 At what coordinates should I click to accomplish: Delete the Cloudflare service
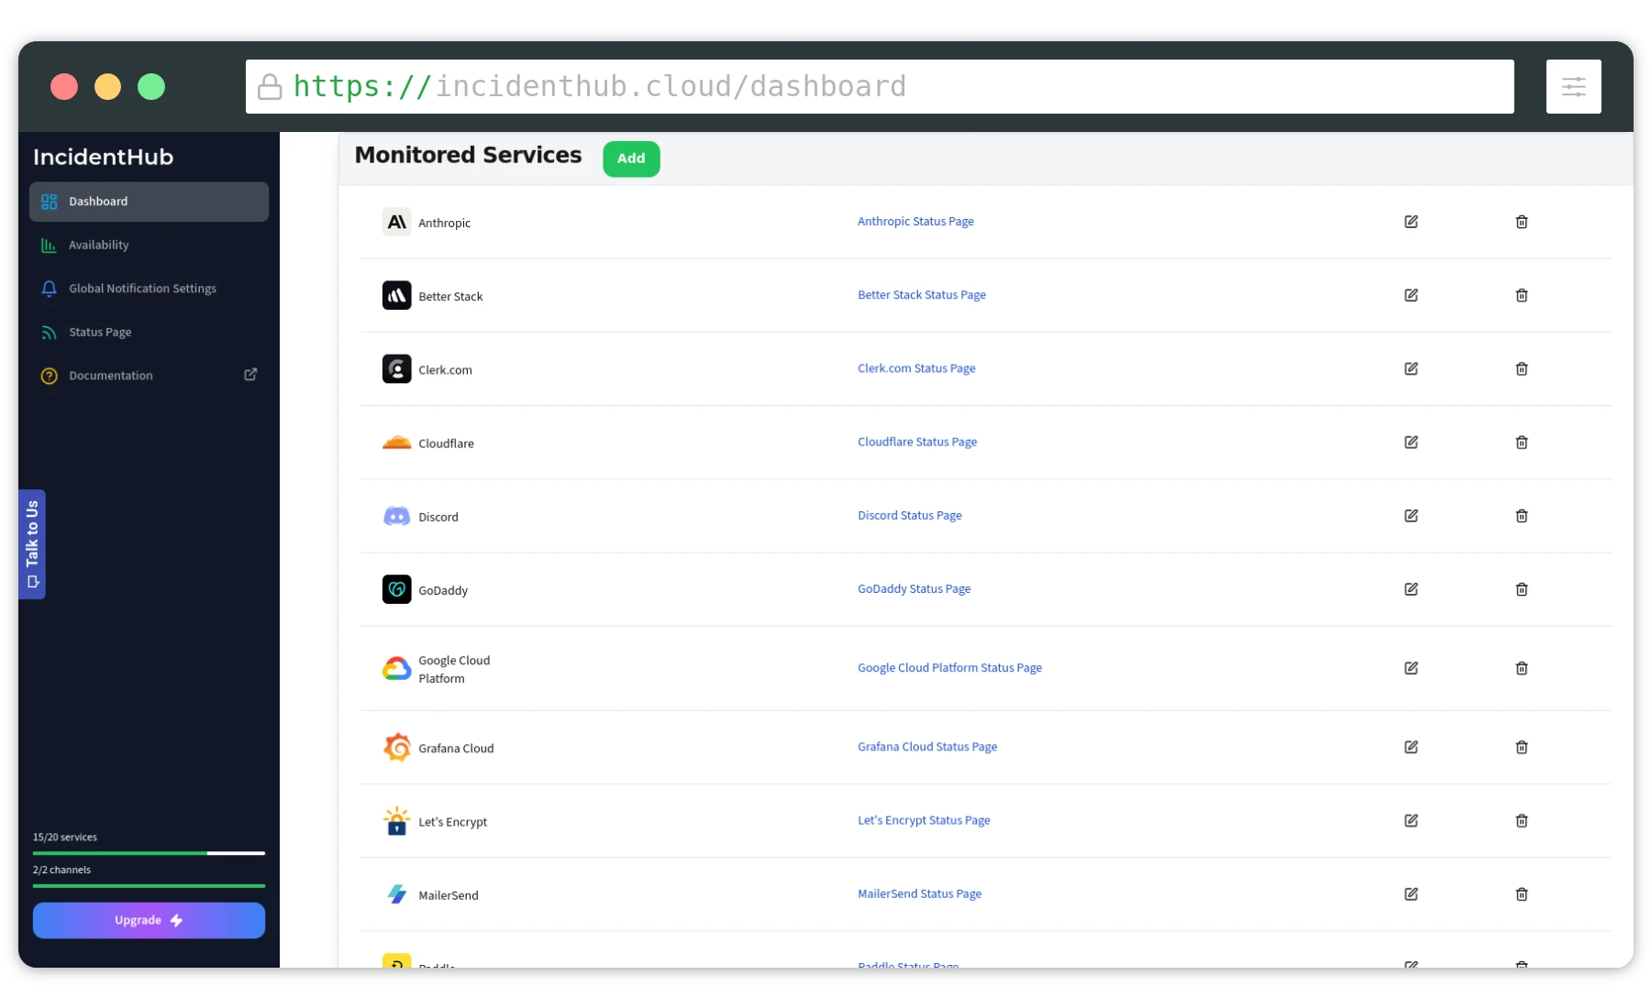(1522, 442)
